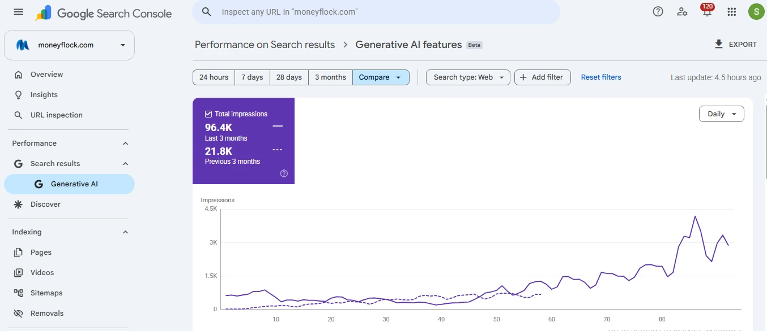
Task: Open URL inspection page
Action: pyautogui.click(x=69, y=115)
